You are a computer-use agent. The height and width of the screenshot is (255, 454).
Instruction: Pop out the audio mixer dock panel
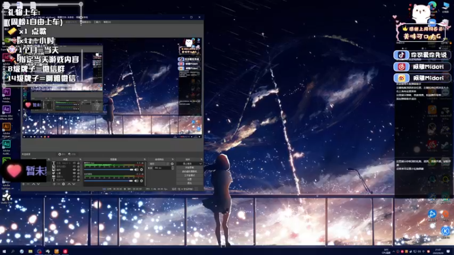point(145,159)
